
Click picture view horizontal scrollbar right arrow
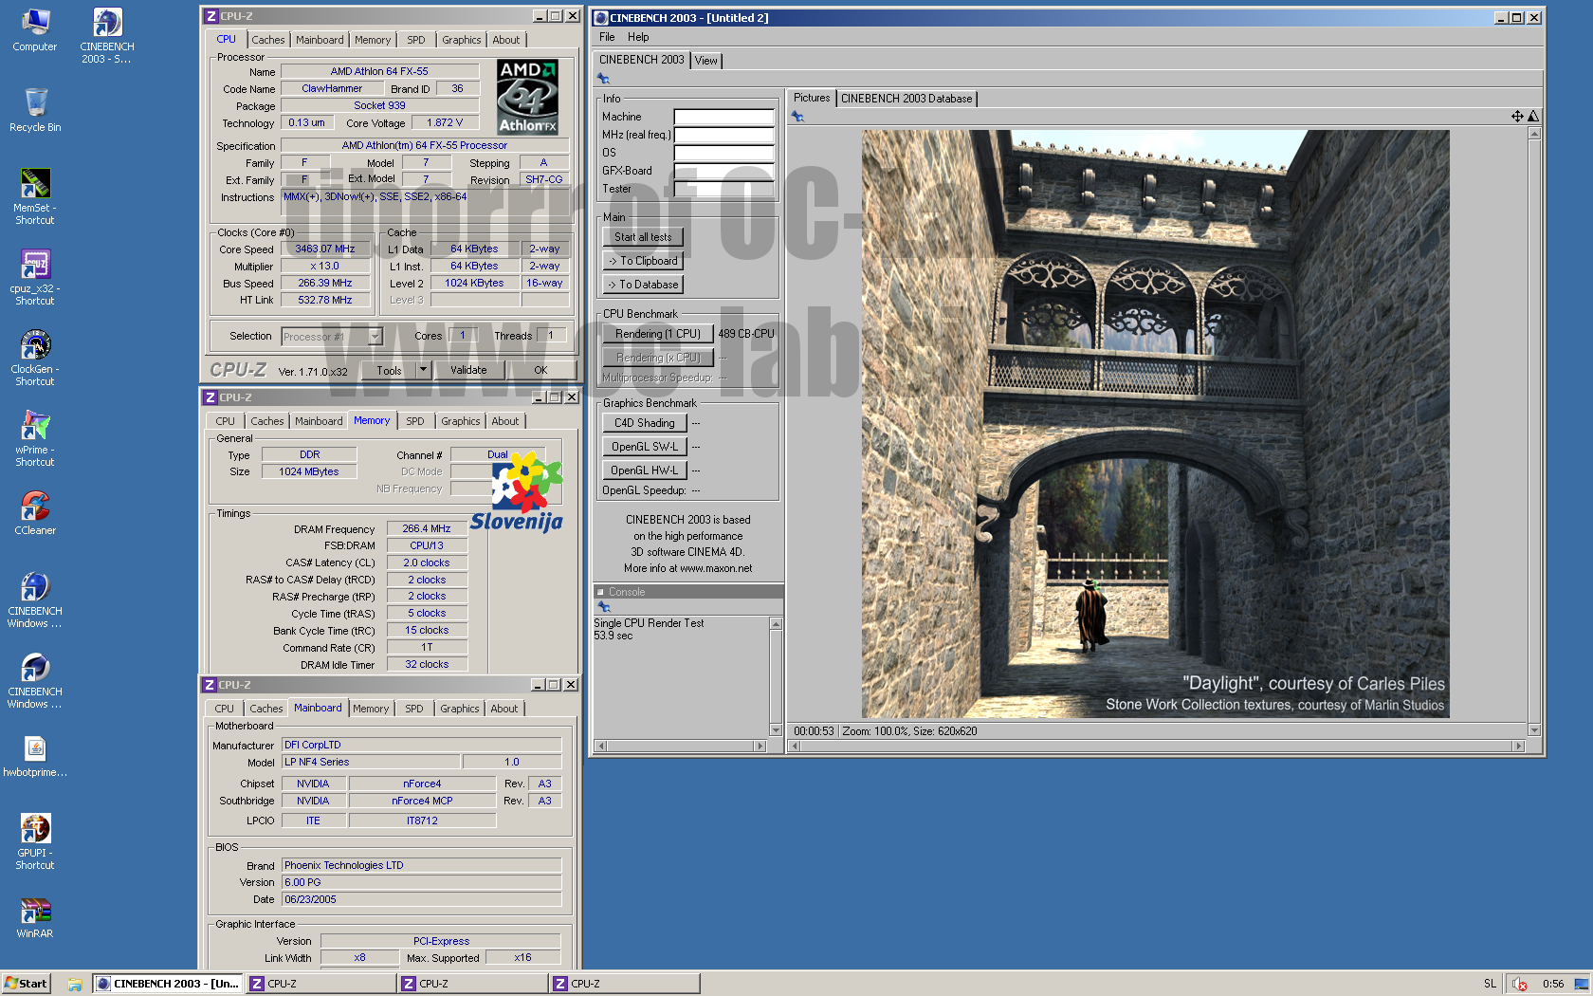1518,747
